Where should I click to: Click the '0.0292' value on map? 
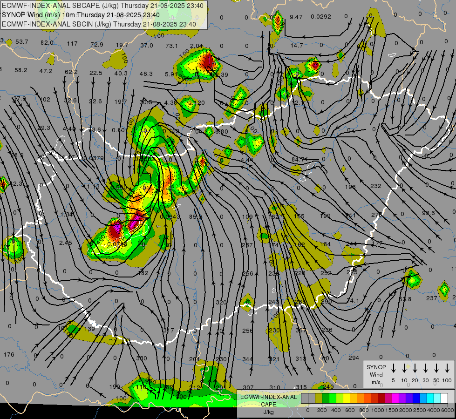pos(321,17)
